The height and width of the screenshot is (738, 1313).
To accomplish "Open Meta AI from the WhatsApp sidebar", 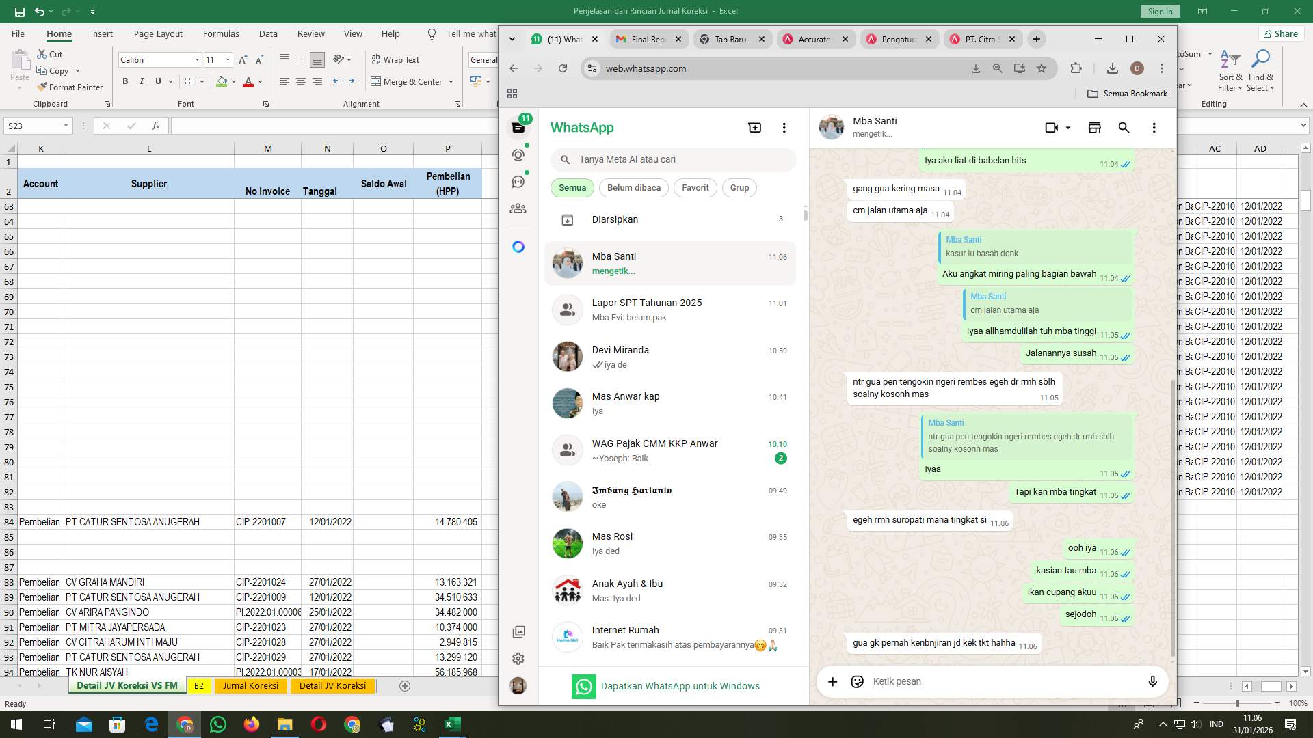I will tap(518, 246).
